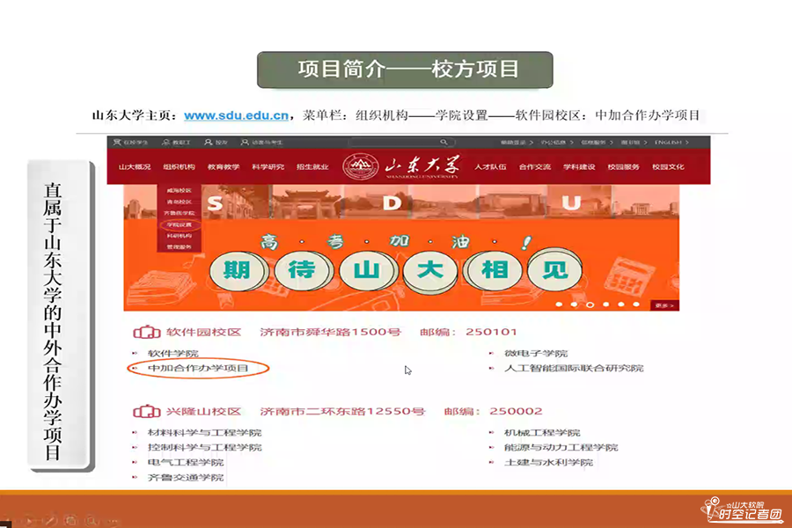Click the 更多 button on the banner

coord(664,305)
